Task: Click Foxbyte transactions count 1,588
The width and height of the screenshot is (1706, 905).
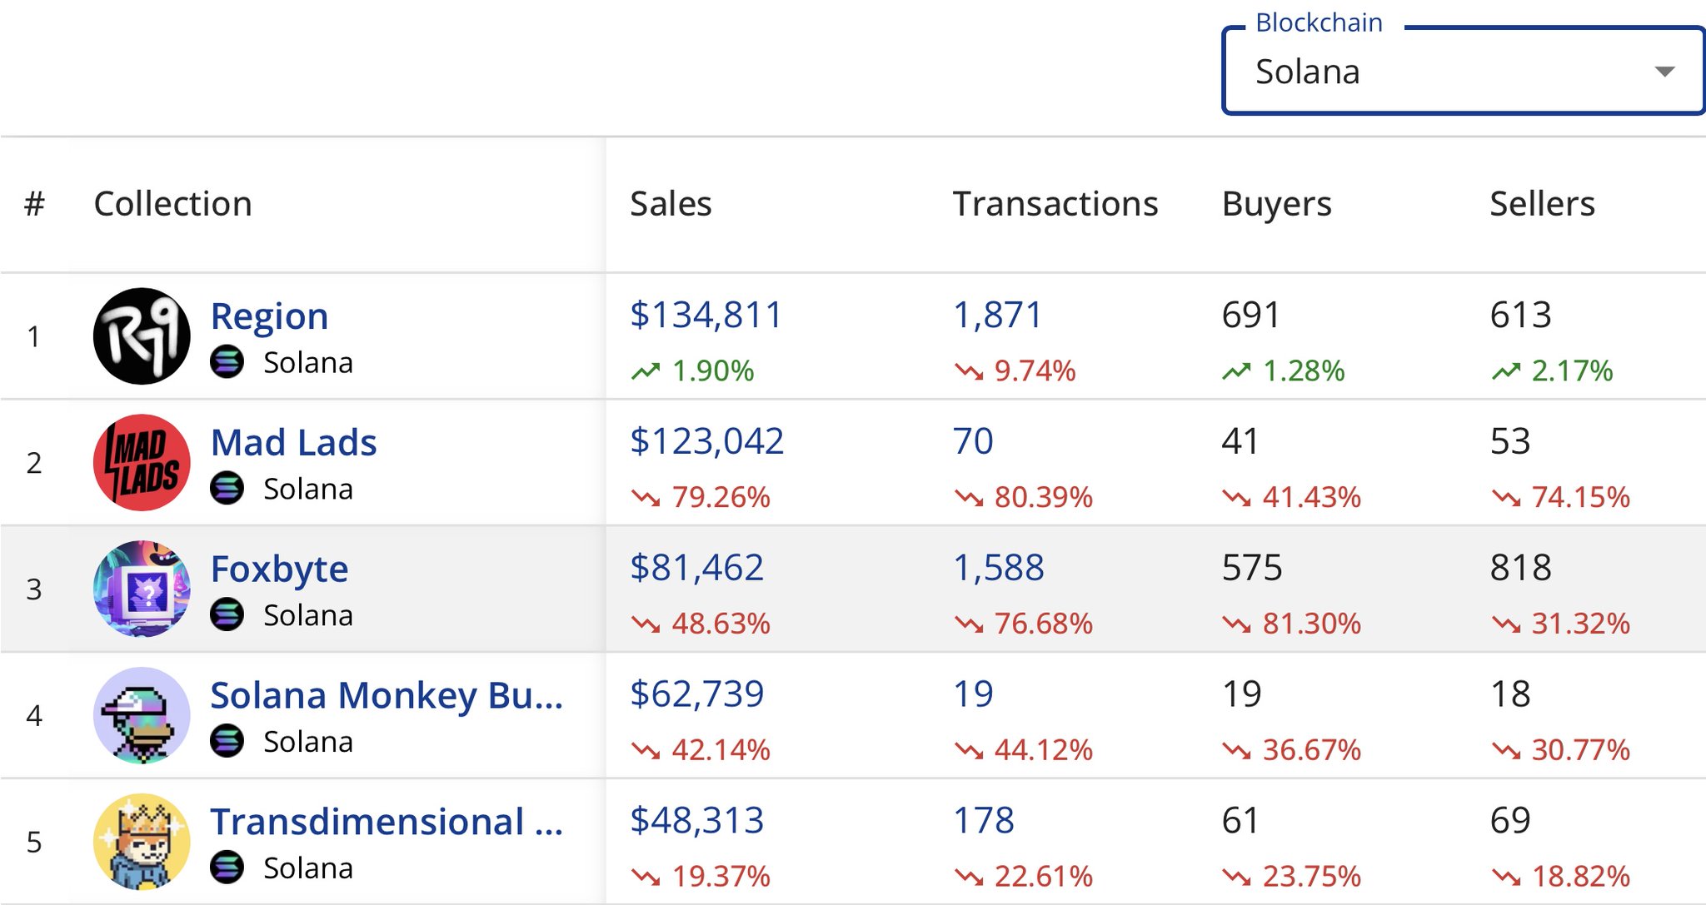Action: point(998,568)
